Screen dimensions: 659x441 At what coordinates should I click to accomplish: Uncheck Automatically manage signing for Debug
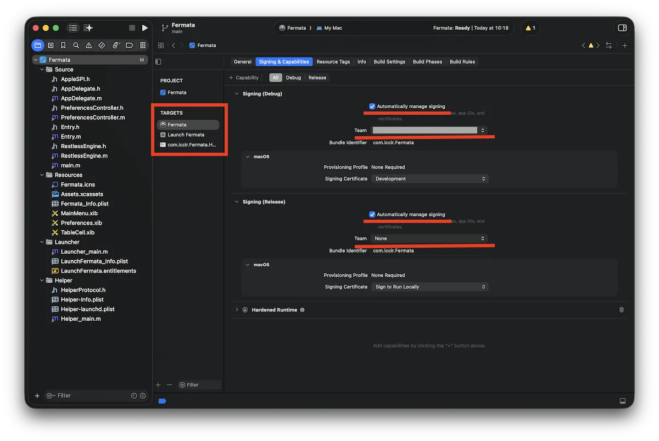click(372, 107)
